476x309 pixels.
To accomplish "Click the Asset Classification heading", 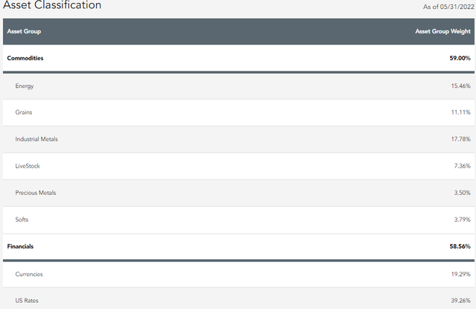I will pos(52,5).
